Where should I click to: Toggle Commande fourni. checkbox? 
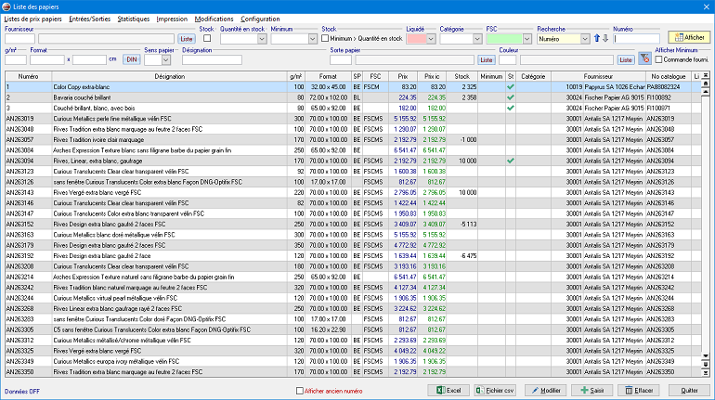(x=658, y=59)
